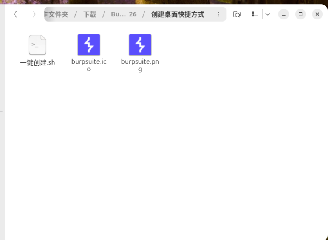The image size is (328, 240).
Task: Close the file manager window
Action: click(317, 14)
